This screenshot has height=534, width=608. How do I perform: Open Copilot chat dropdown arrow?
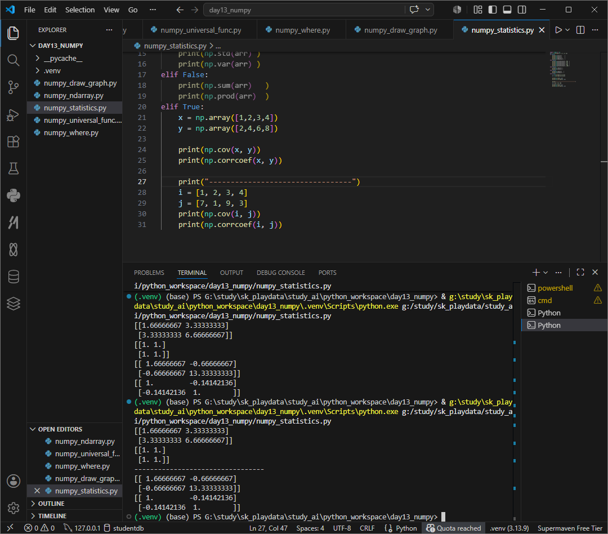pos(428,10)
